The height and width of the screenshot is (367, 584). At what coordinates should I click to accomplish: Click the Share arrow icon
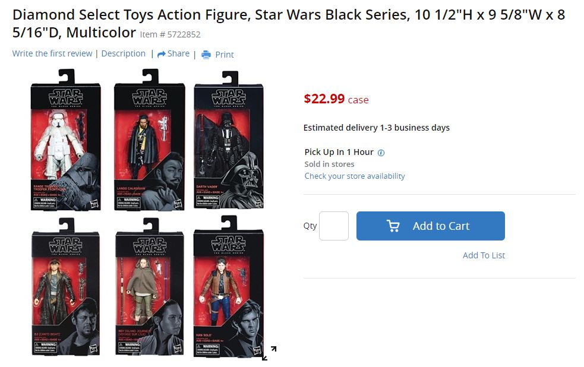[161, 54]
